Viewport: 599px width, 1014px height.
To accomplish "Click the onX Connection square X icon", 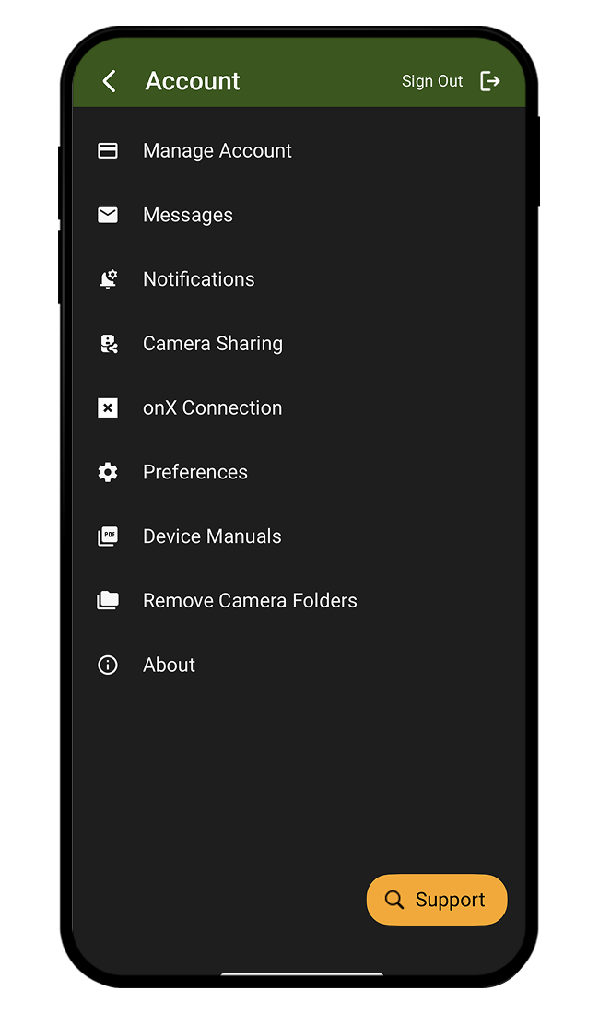I will [108, 407].
